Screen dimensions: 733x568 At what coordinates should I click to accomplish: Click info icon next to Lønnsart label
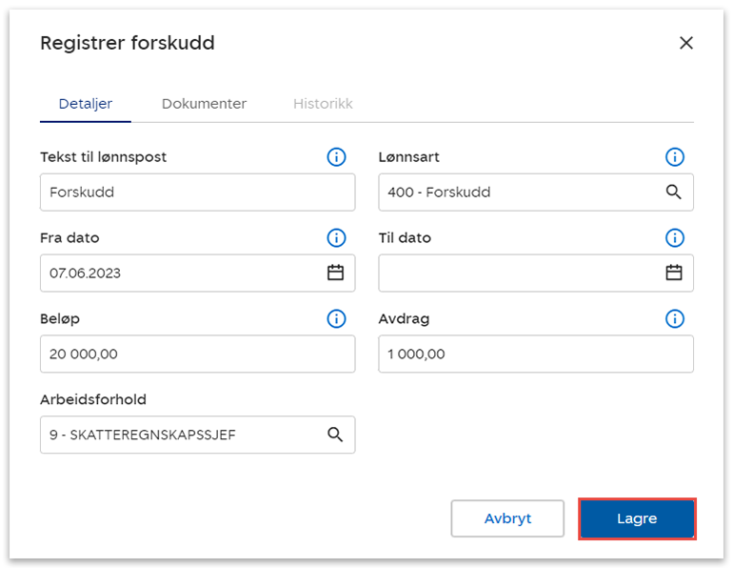click(x=674, y=157)
